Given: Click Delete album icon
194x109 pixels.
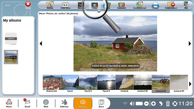Looking at the screenshot, I should 171,5.
